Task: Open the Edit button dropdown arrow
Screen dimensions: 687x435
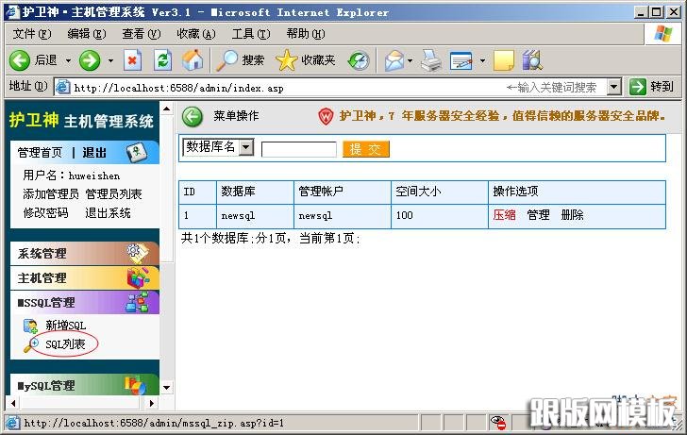Action: (x=482, y=61)
